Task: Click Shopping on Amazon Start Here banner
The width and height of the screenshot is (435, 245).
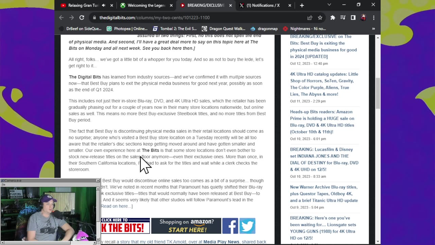Action: [x=186, y=226]
